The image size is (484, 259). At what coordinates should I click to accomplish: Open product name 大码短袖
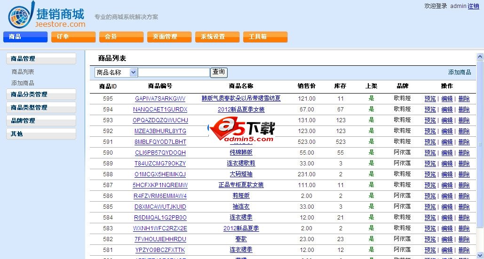[x=241, y=174]
